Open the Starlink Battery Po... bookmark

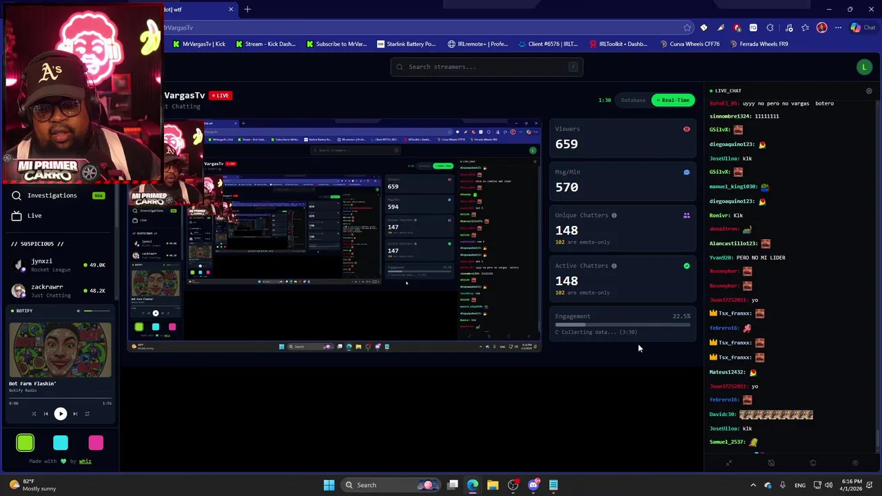coord(407,44)
